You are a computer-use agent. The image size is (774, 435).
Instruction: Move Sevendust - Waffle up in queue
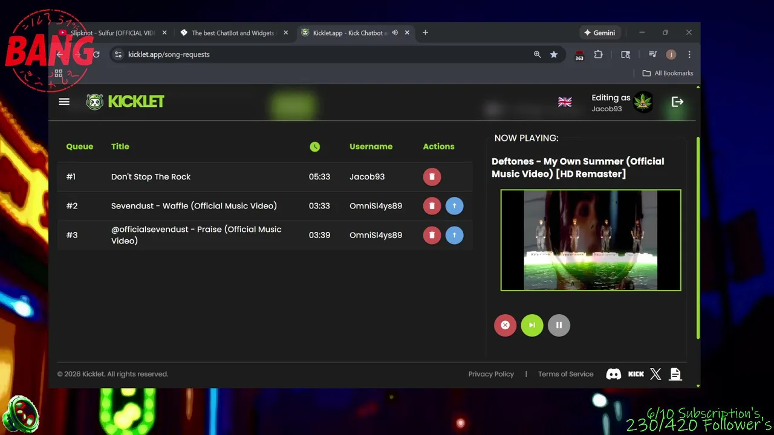[x=454, y=206]
